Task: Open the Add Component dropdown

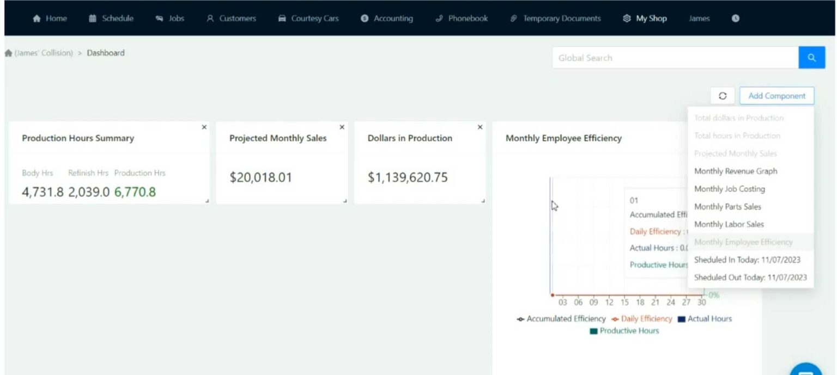Action: (x=777, y=96)
